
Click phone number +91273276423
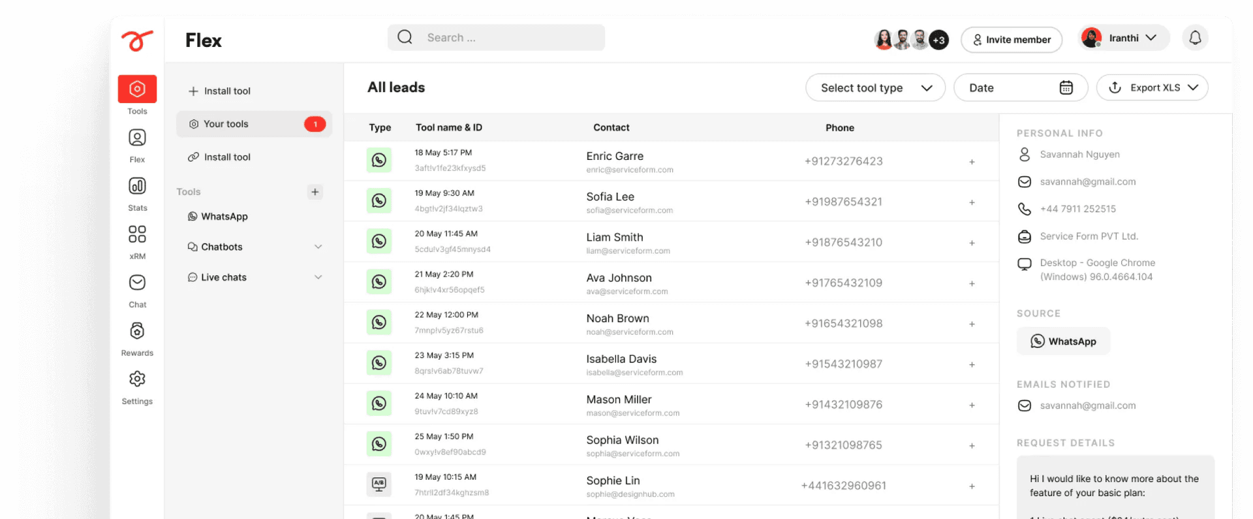click(843, 161)
